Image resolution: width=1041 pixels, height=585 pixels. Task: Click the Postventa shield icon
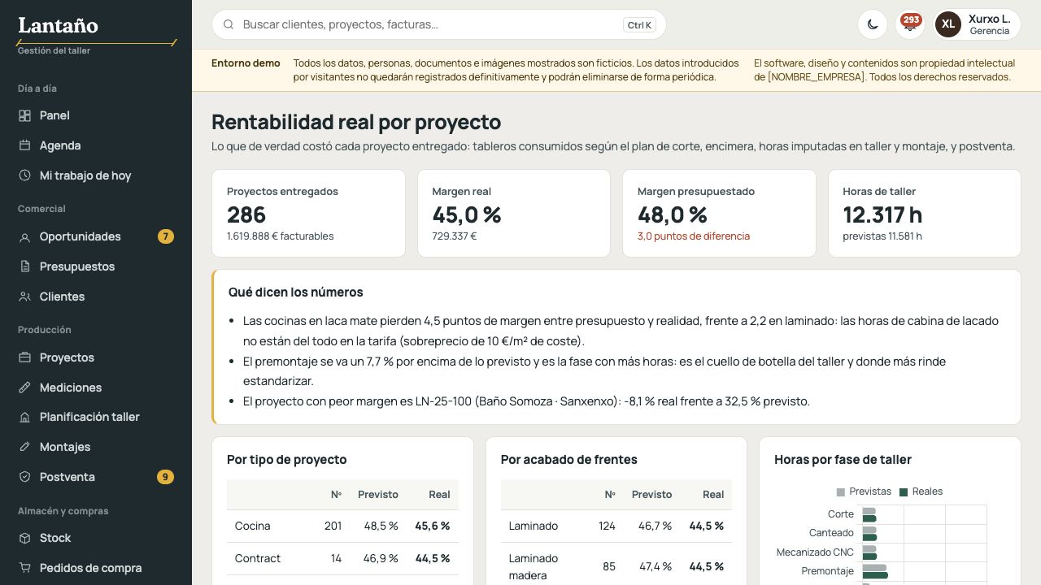(x=24, y=477)
